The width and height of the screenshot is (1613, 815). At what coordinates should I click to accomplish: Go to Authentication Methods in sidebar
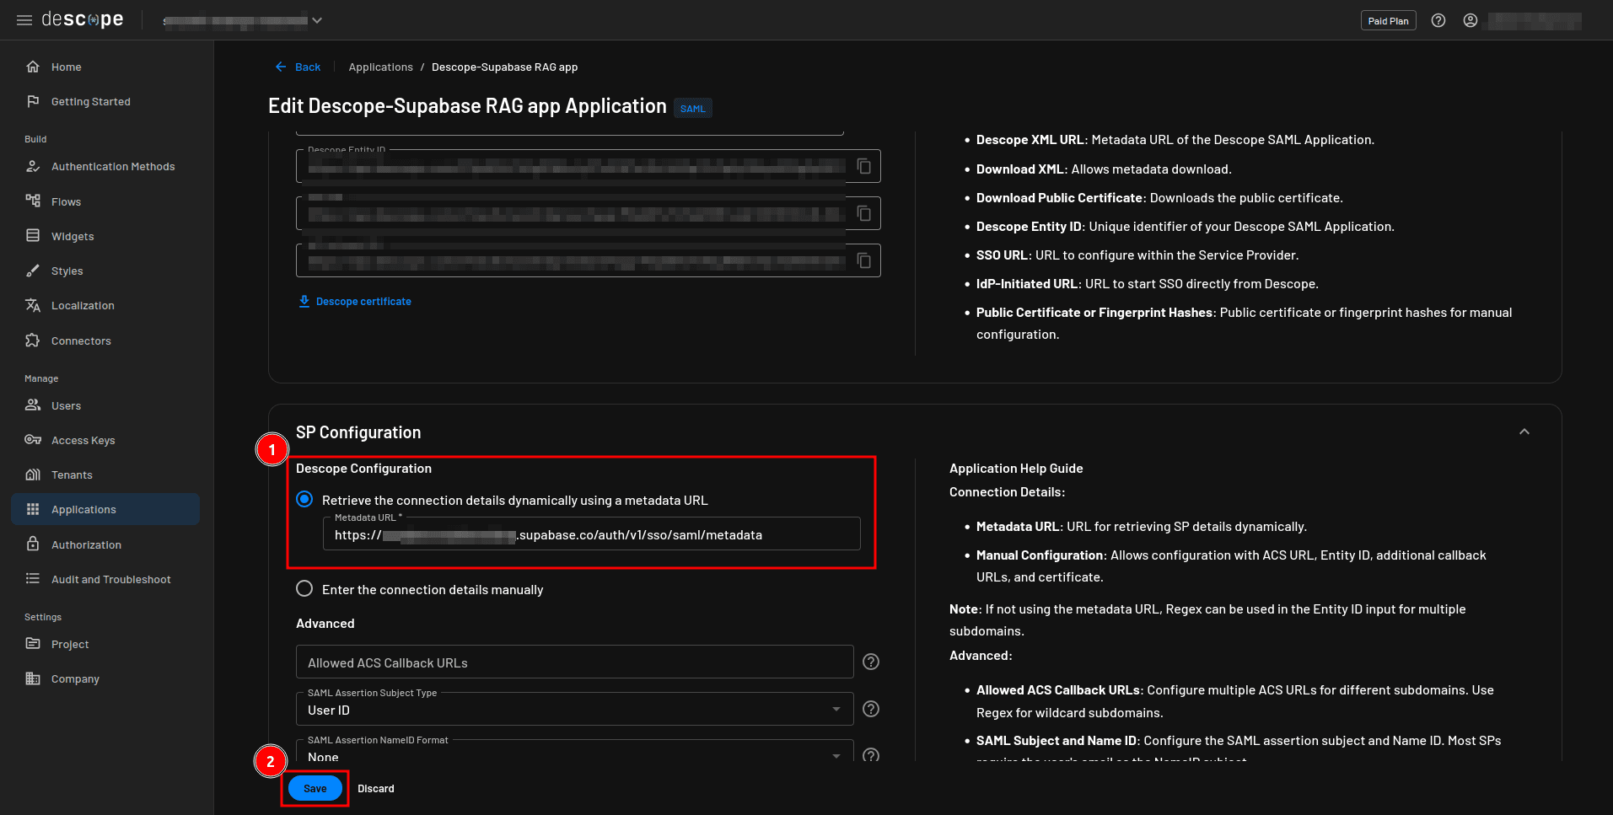tap(112, 167)
